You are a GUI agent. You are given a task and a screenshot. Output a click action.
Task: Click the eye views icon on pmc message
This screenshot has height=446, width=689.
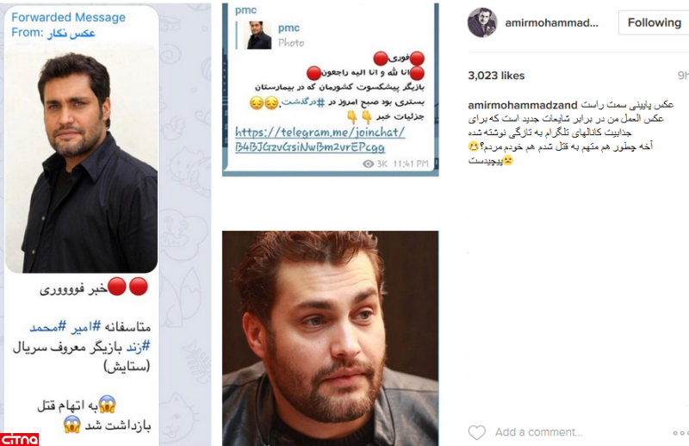pyautogui.click(x=369, y=164)
